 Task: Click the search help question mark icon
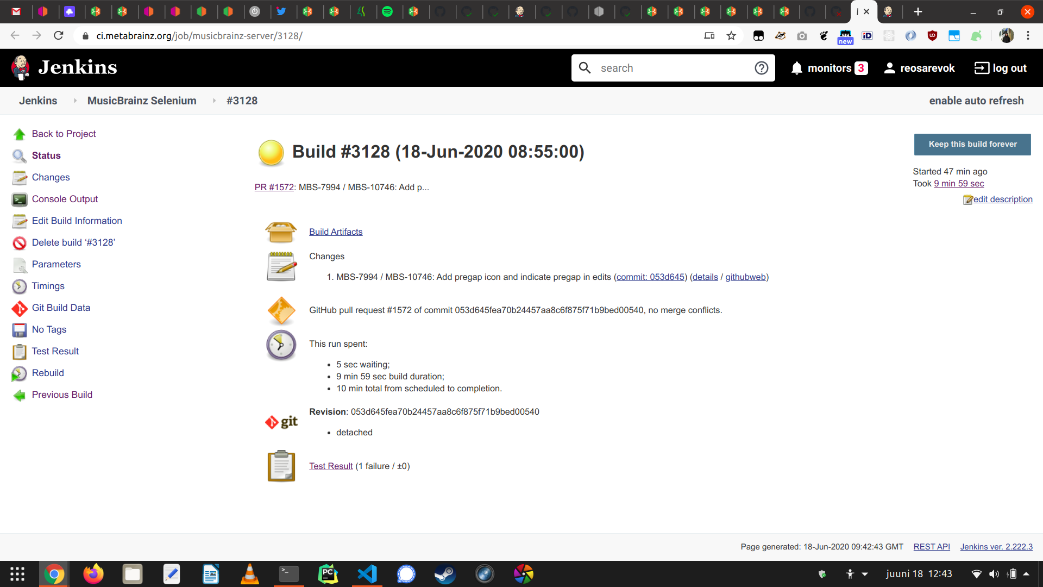[x=762, y=68]
